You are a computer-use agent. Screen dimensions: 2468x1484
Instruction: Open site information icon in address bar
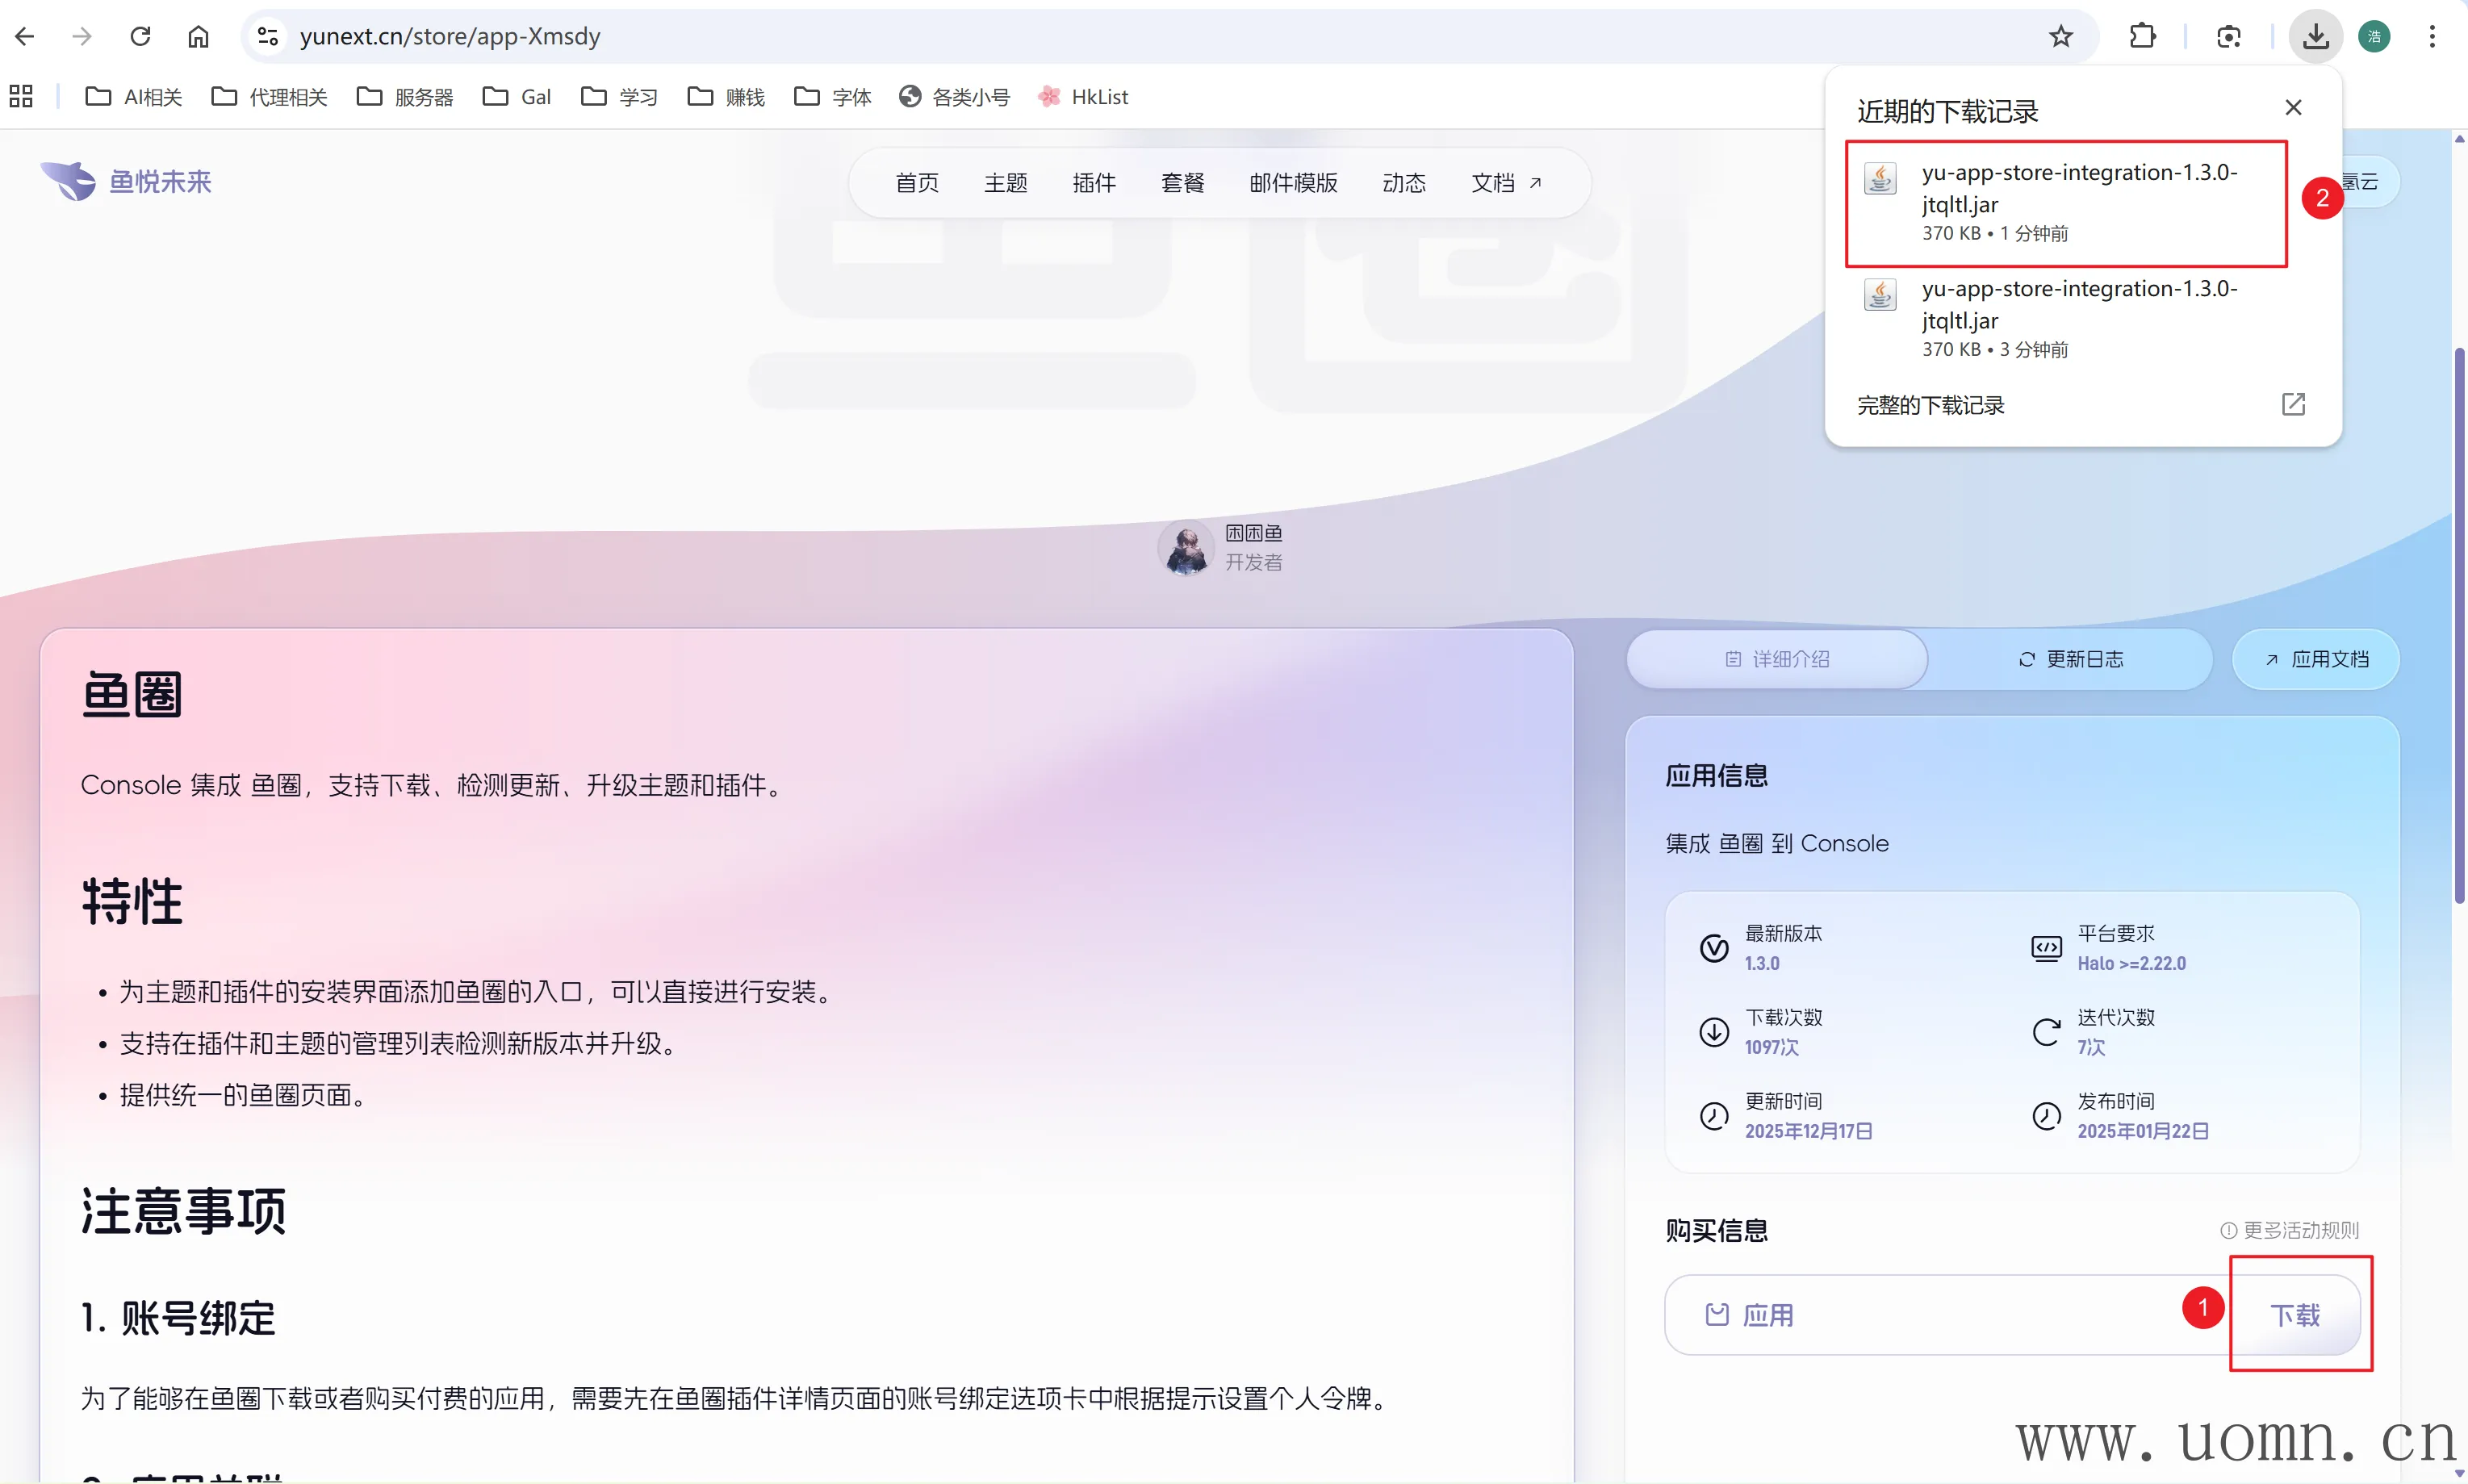267,36
